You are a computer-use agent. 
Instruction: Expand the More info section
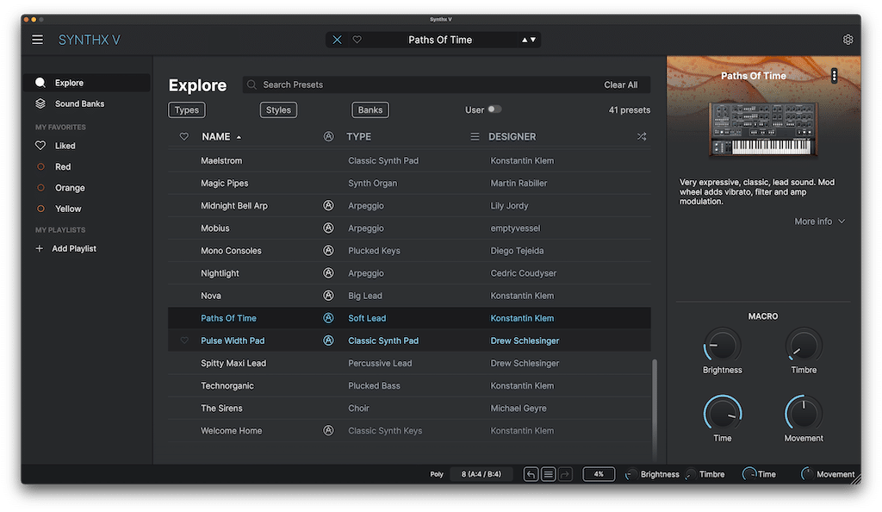tap(820, 222)
